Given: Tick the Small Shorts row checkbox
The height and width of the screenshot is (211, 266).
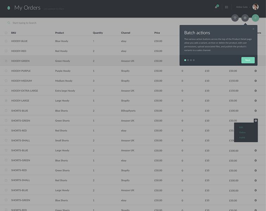Looking at the screenshot, I should (6, 140).
